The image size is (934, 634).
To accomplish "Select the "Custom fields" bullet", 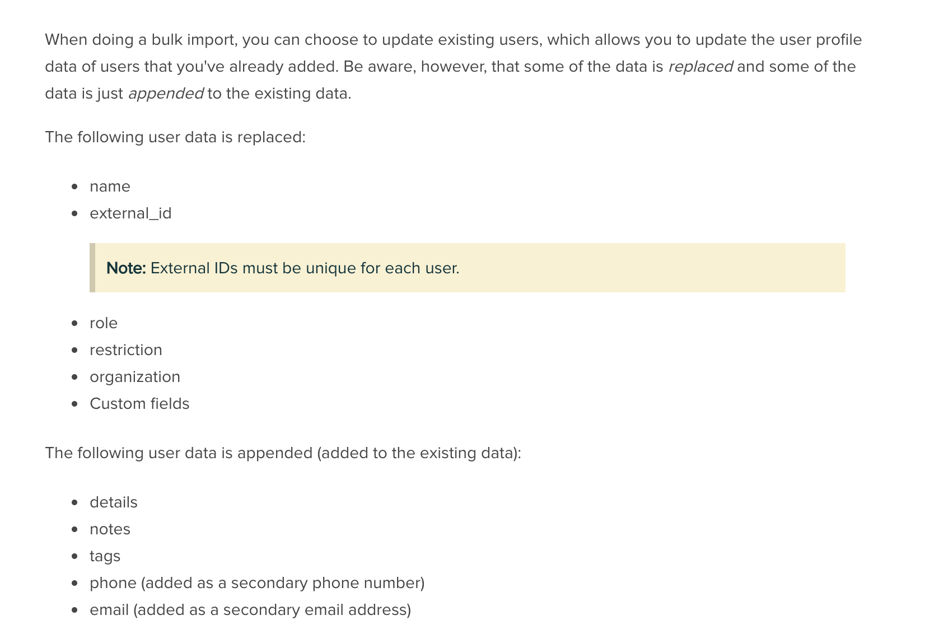I will coord(139,404).
